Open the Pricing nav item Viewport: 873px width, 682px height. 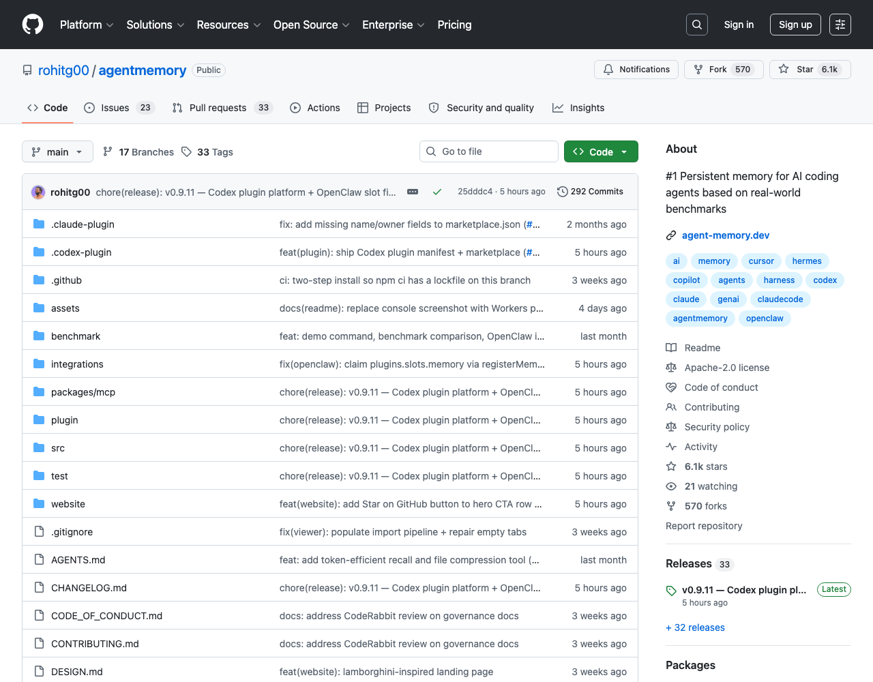[454, 25]
